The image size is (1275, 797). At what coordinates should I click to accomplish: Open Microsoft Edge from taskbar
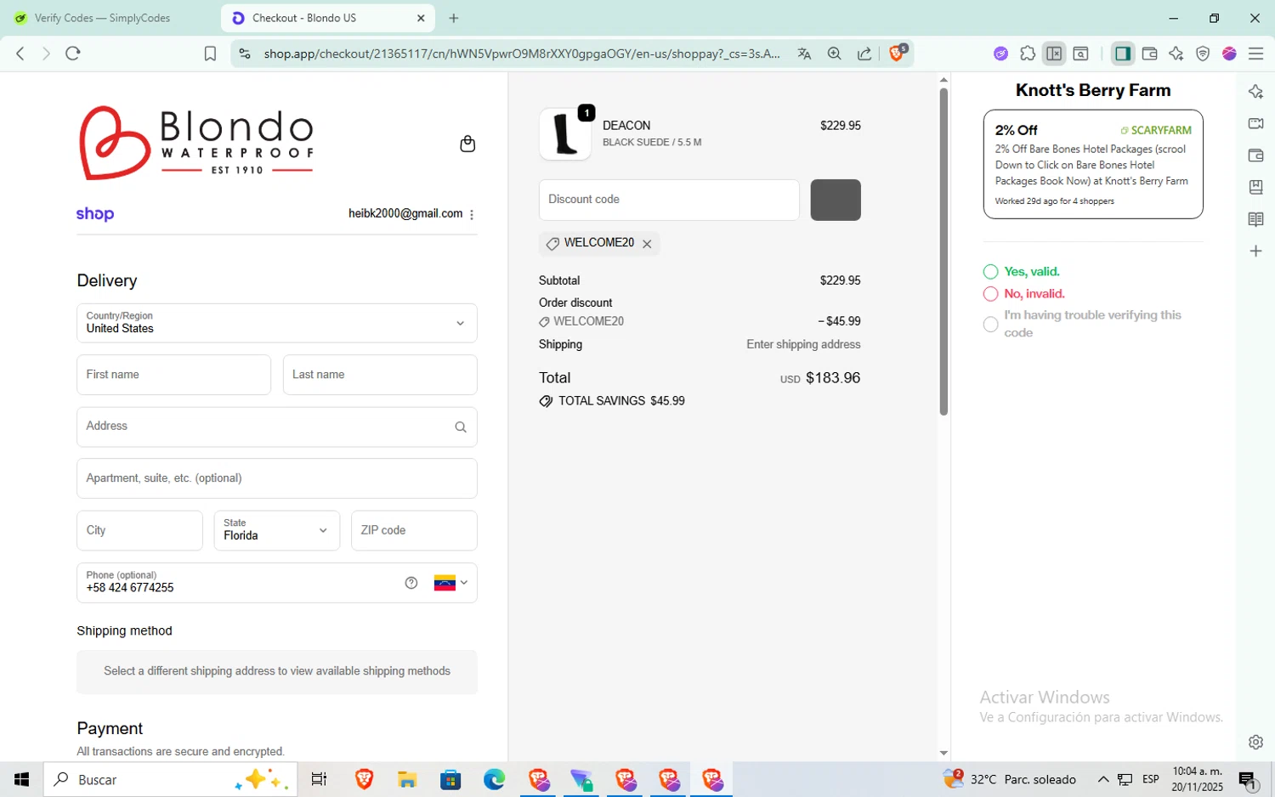click(494, 779)
